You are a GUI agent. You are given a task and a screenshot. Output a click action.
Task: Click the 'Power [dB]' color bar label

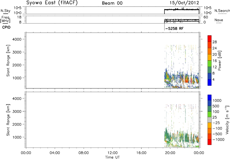[219, 61]
